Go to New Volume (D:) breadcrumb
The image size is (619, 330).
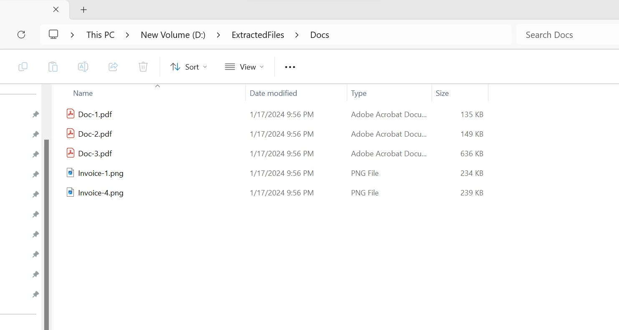click(173, 35)
